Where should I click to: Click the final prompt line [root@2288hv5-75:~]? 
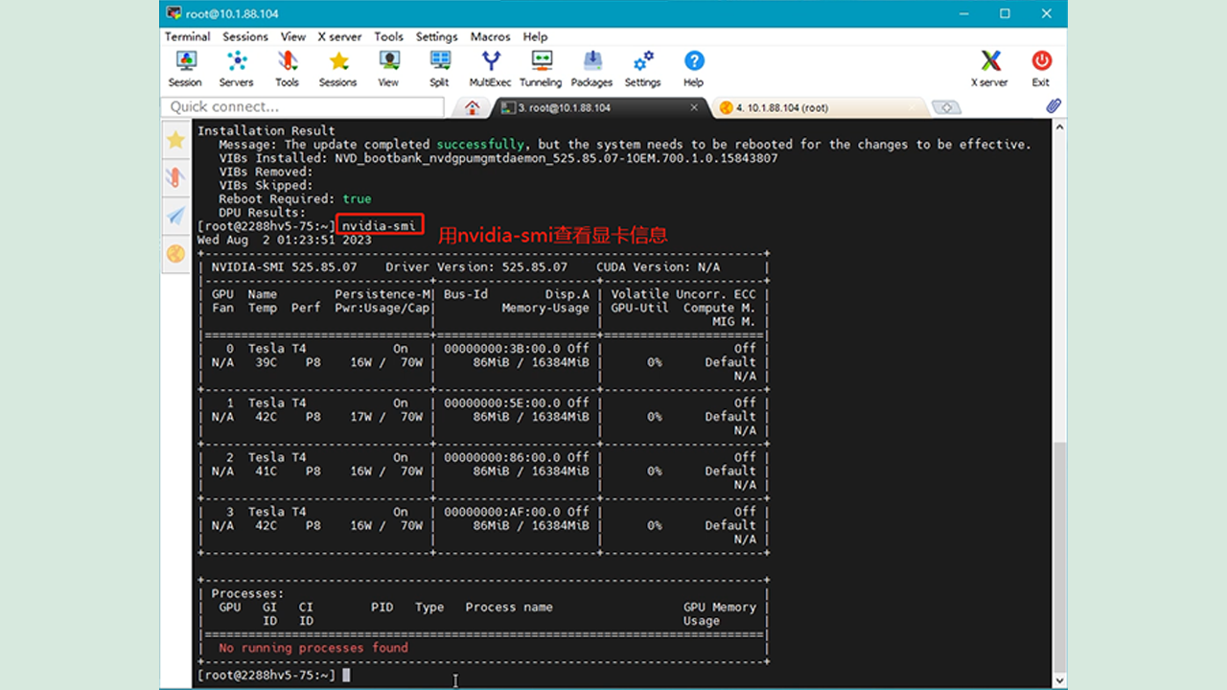tap(266, 676)
